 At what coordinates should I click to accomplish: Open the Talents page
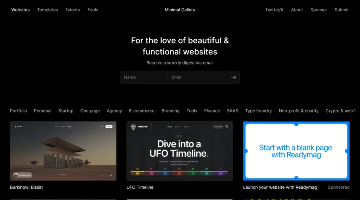pos(72,10)
